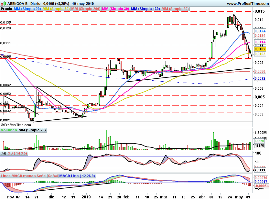Open the volume MM (Simple 20) label
This screenshot has height=200, width=270.
[32, 130]
